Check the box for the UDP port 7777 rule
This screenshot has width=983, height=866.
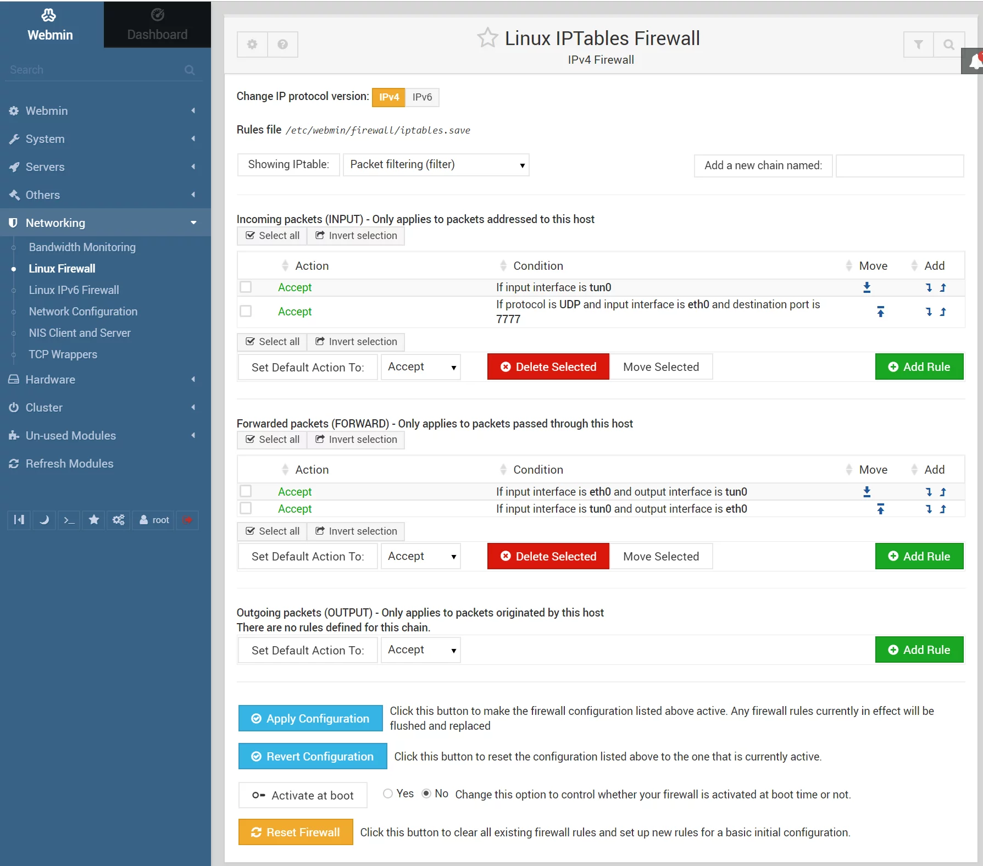[x=246, y=311]
